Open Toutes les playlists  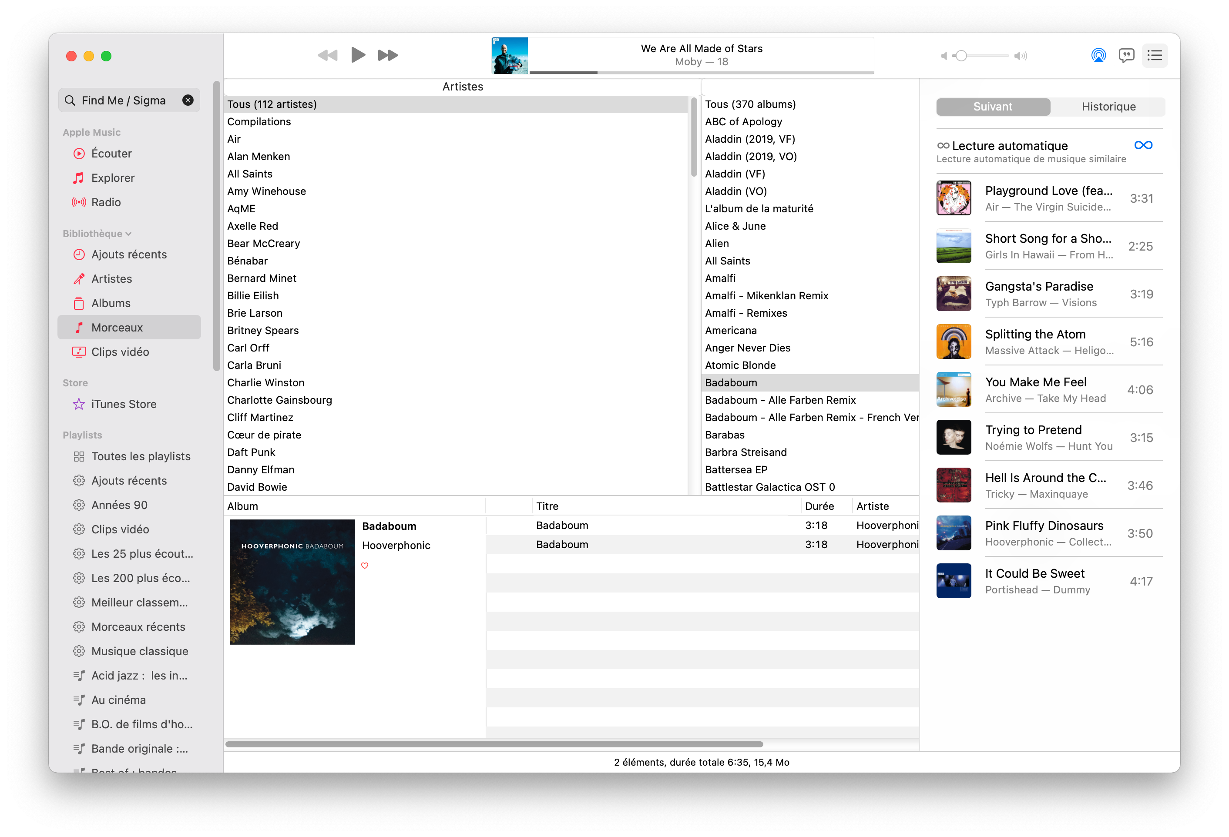click(x=128, y=456)
